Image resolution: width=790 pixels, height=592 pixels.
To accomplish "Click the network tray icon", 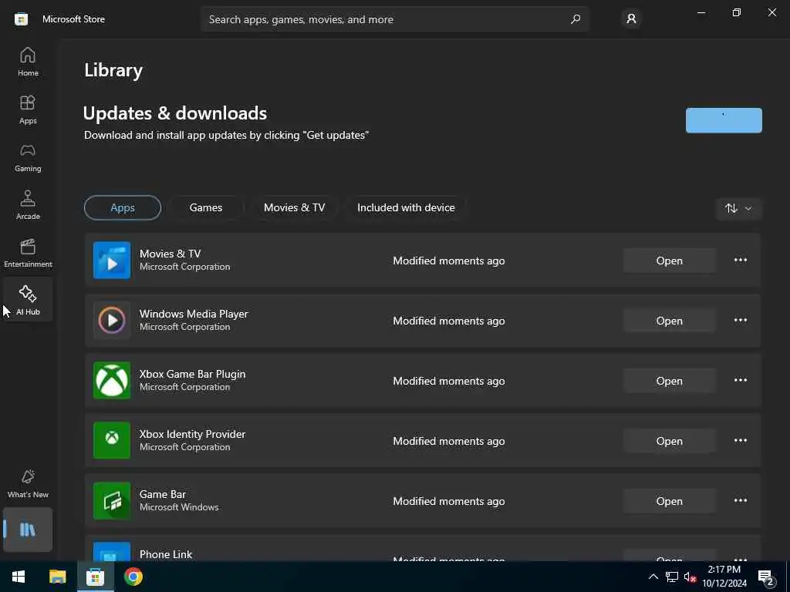I will tap(672, 577).
